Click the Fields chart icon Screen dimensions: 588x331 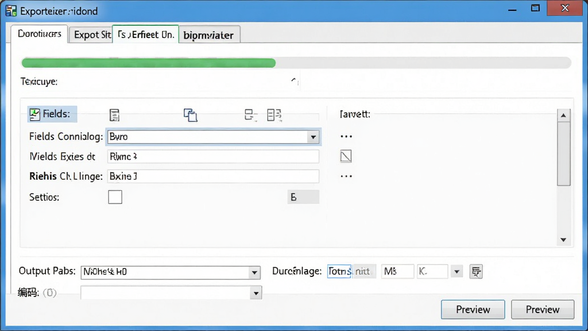[34, 114]
